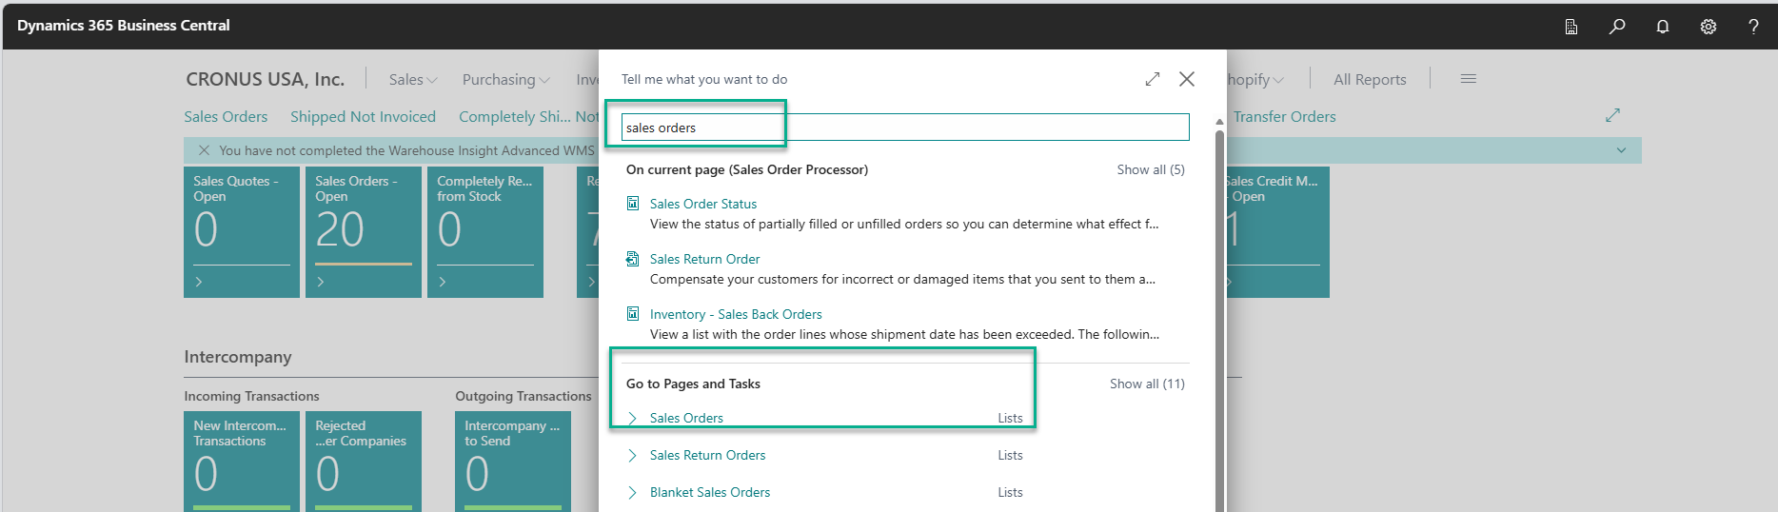
Task: Click the chevron before Blanket Sales Orders result
Action: 633,492
